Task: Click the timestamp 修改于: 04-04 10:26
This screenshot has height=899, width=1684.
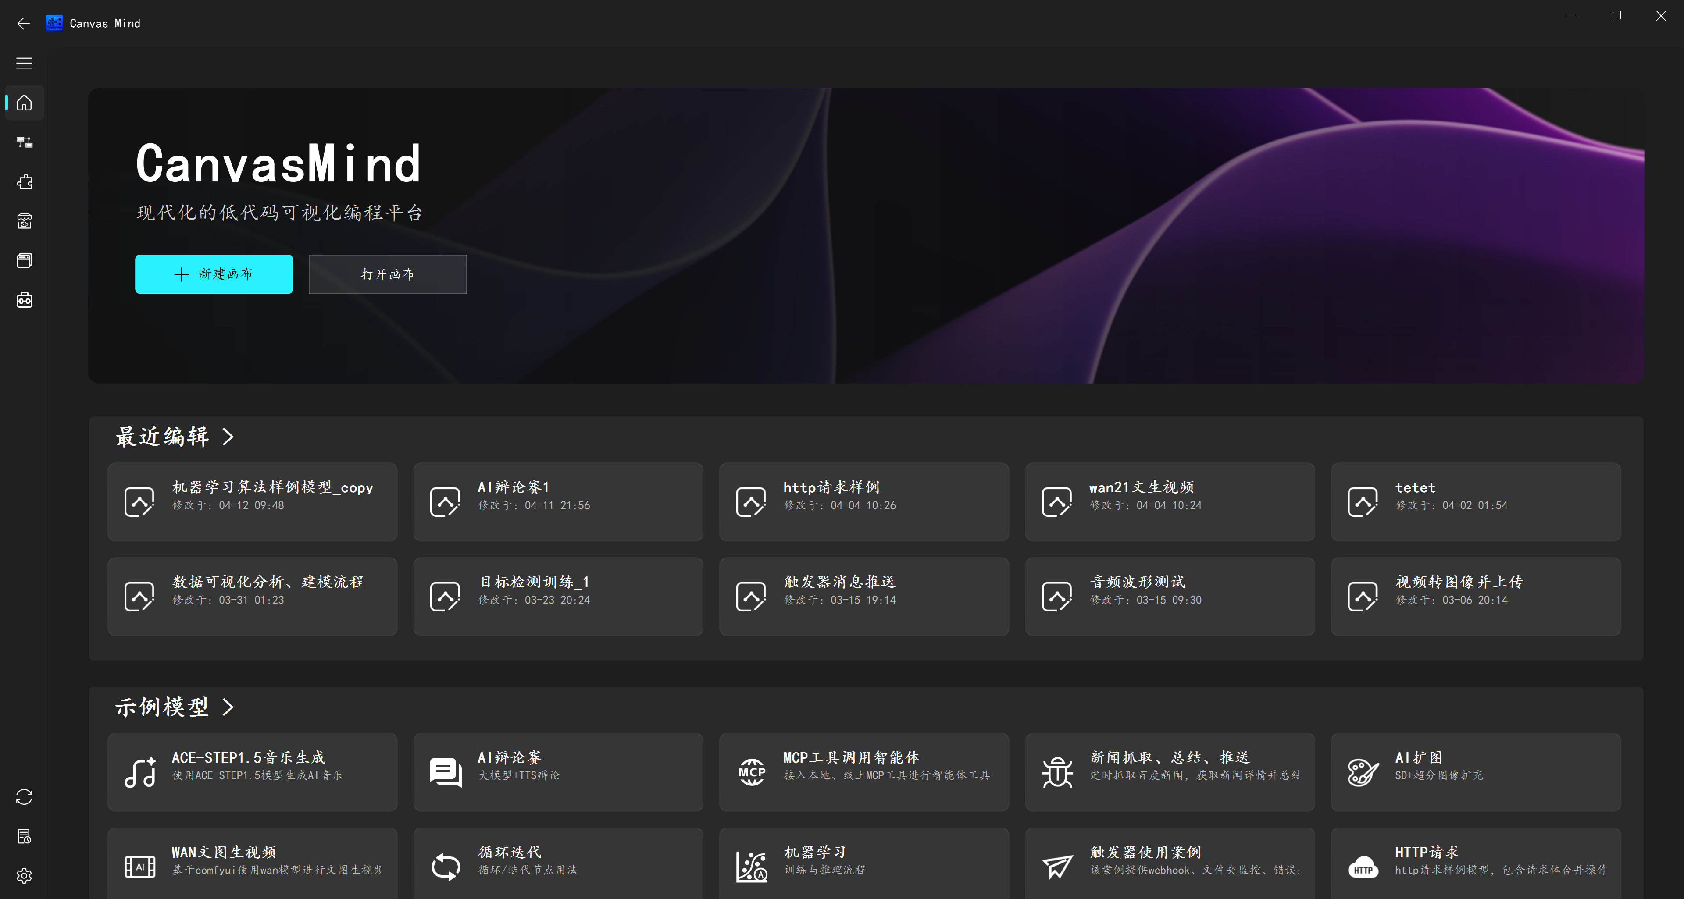Action: (x=840, y=506)
